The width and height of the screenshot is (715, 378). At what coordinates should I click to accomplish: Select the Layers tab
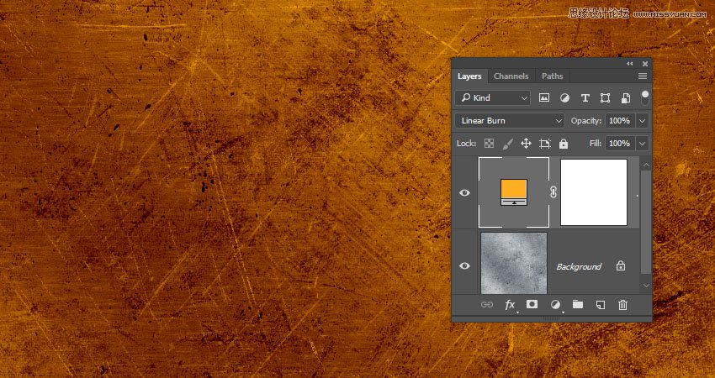(x=469, y=76)
